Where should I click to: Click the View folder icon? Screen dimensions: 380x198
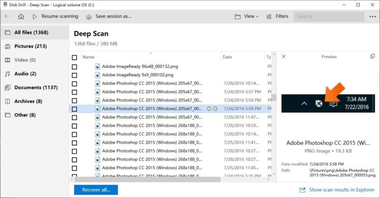238,17
